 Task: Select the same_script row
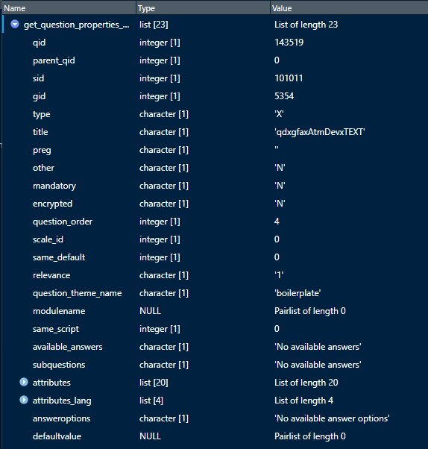(x=215, y=329)
